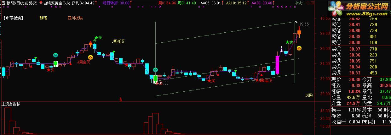This screenshot has width=391, height=135.
Task: Click the 量比 0.66 value
Action: pos(386,97)
